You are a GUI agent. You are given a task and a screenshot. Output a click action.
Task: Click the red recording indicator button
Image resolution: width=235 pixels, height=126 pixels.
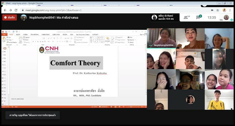(9, 17)
